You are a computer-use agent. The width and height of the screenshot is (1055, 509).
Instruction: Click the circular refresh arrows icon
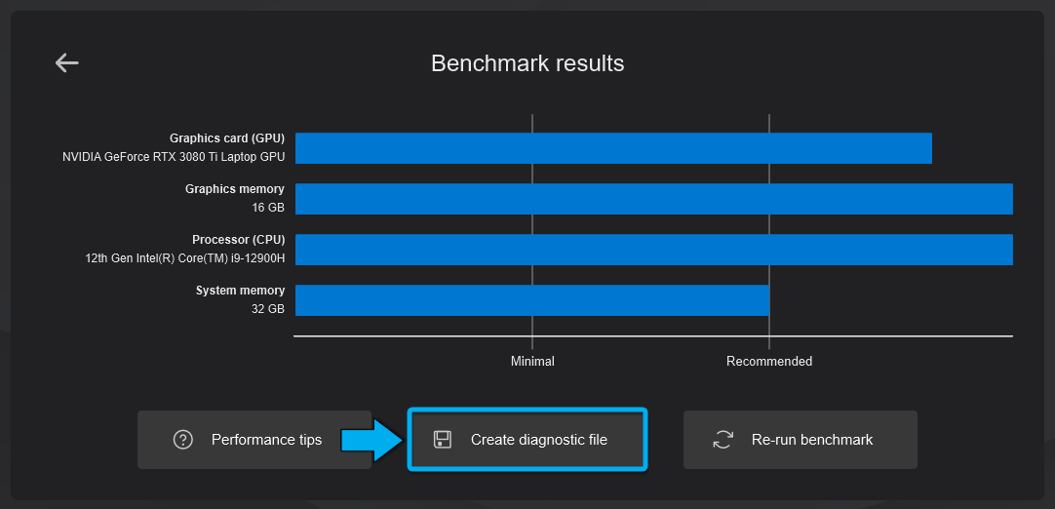(x=723, y=440)
